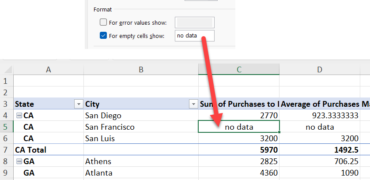The image size is (370, 180).
Task: Click the CA total average 1492.5
Action: [320, 150]
